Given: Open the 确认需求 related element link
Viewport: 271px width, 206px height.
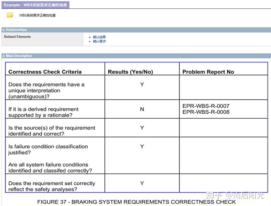Looking at the screenshot, I should 99,41.
